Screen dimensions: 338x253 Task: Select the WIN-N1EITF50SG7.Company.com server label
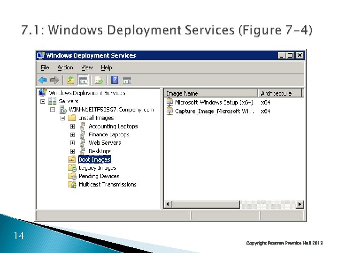111,110
